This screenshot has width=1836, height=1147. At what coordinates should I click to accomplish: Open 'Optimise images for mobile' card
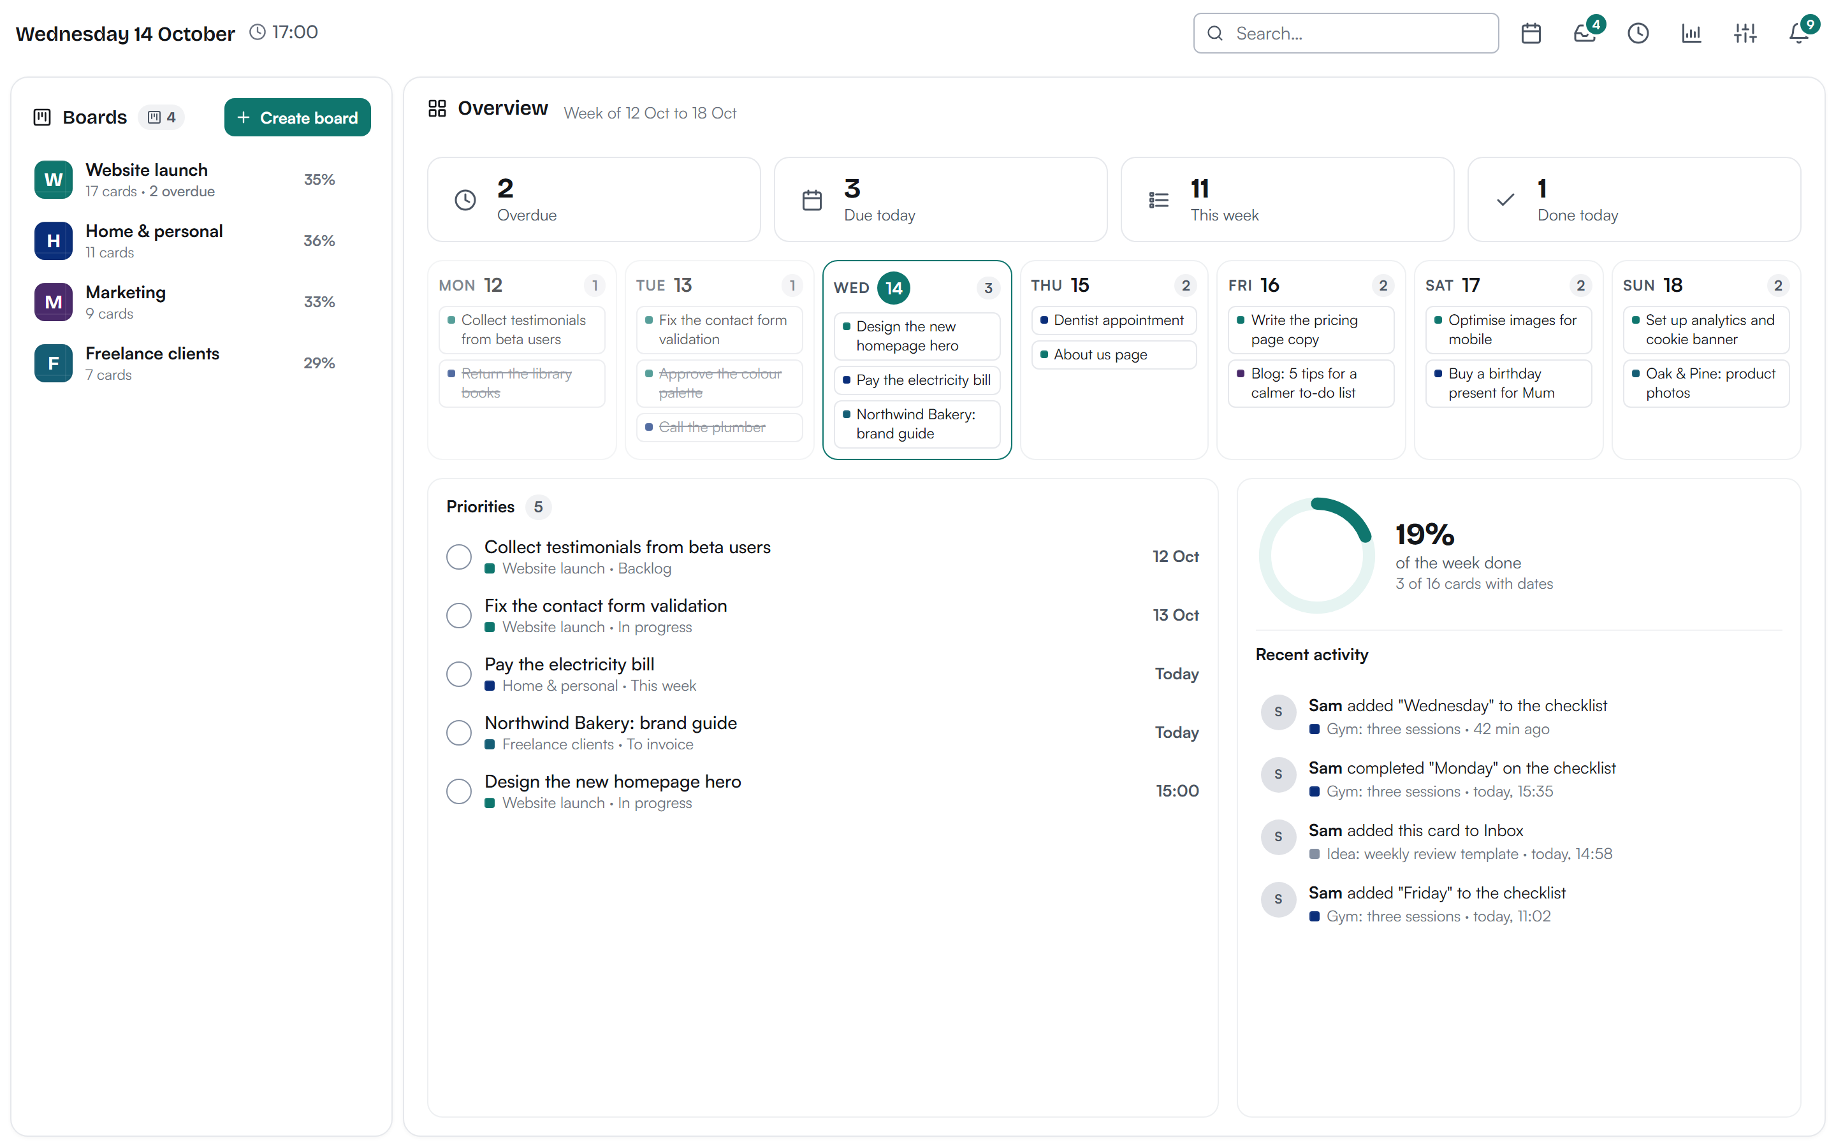pyautogui.click(x=1508, y=330)
